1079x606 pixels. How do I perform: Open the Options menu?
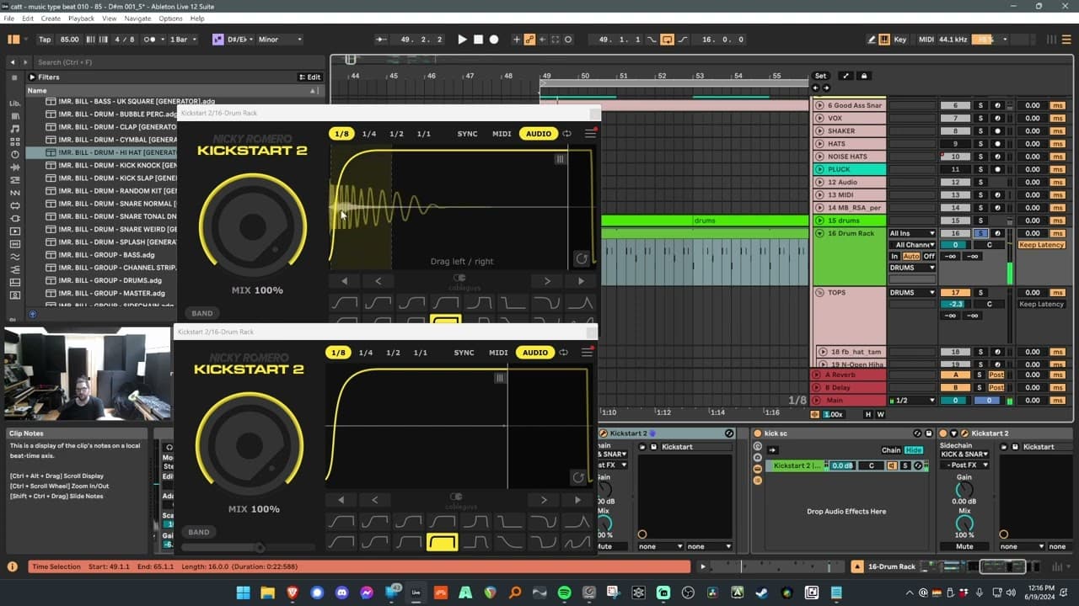[170, 19]
